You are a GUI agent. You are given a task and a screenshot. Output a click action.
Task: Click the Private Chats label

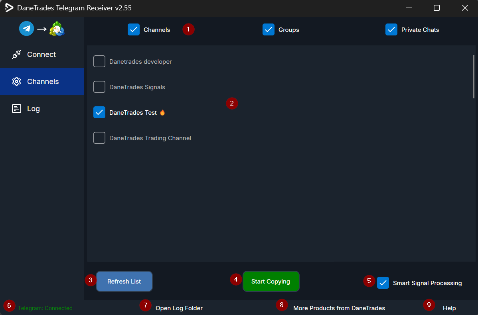coord(420,30)
